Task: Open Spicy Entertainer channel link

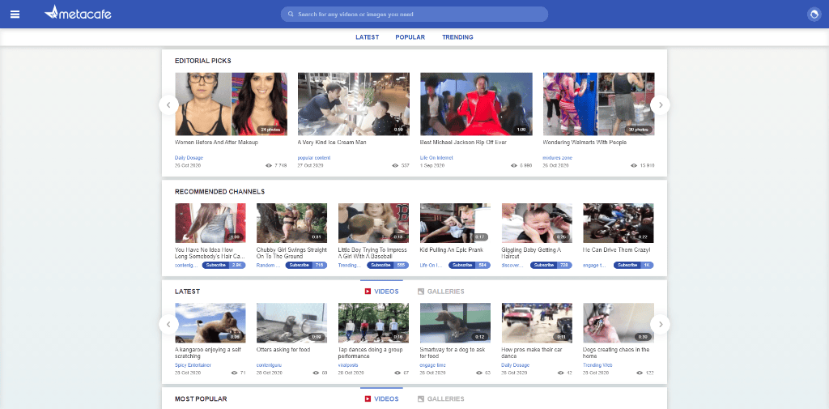Action: 193,365
